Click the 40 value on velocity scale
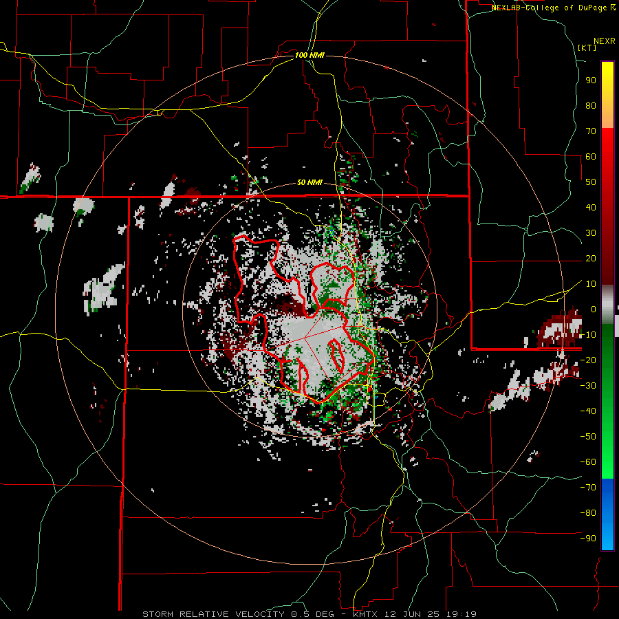 (591, 208)
